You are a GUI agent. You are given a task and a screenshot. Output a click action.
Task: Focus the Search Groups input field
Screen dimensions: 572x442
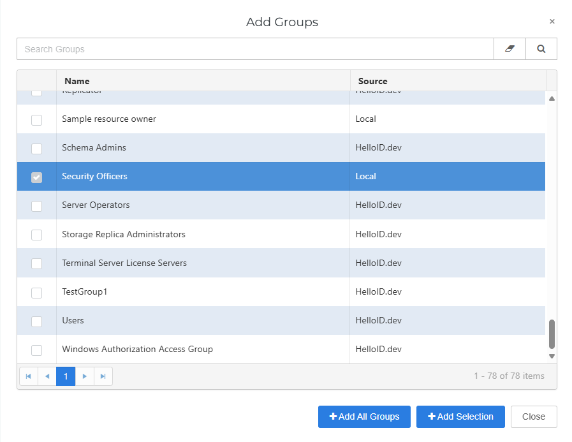[x=255, y=49]
